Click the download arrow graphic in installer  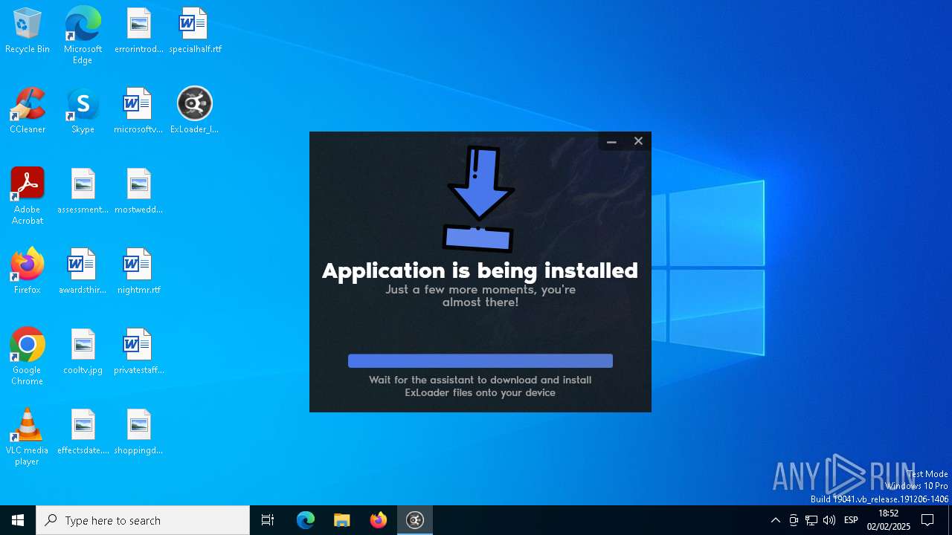coord(480,198)
